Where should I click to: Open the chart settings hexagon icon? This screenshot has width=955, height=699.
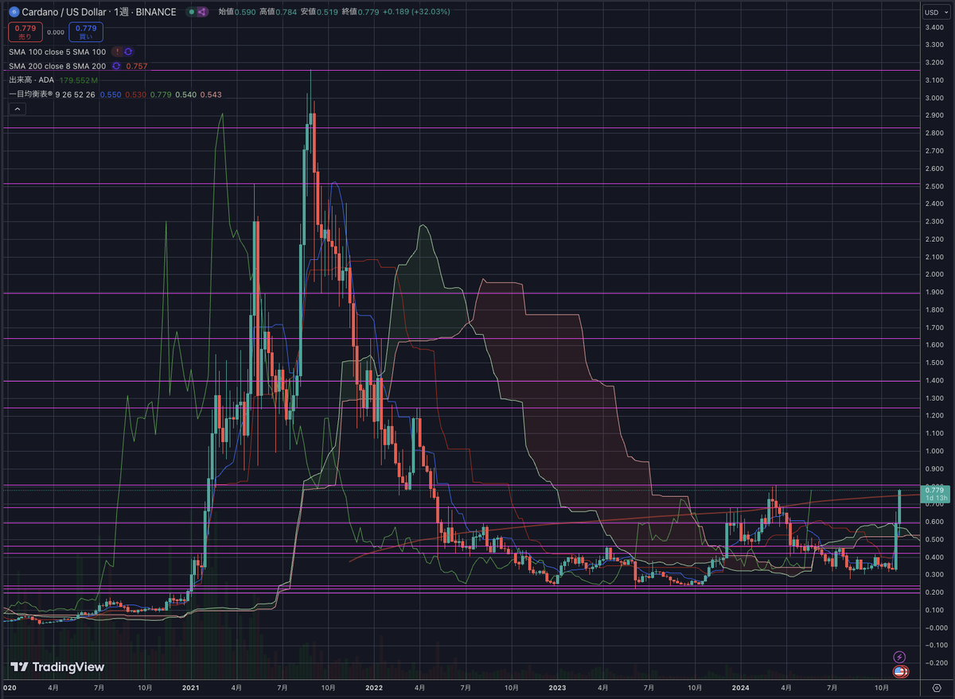point(936,686)
